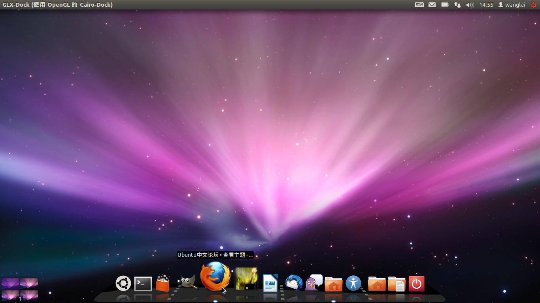Screen dimensions: 540x303
Task: Click the GLX-Dock title text in top panel
Action: point(57,5)
